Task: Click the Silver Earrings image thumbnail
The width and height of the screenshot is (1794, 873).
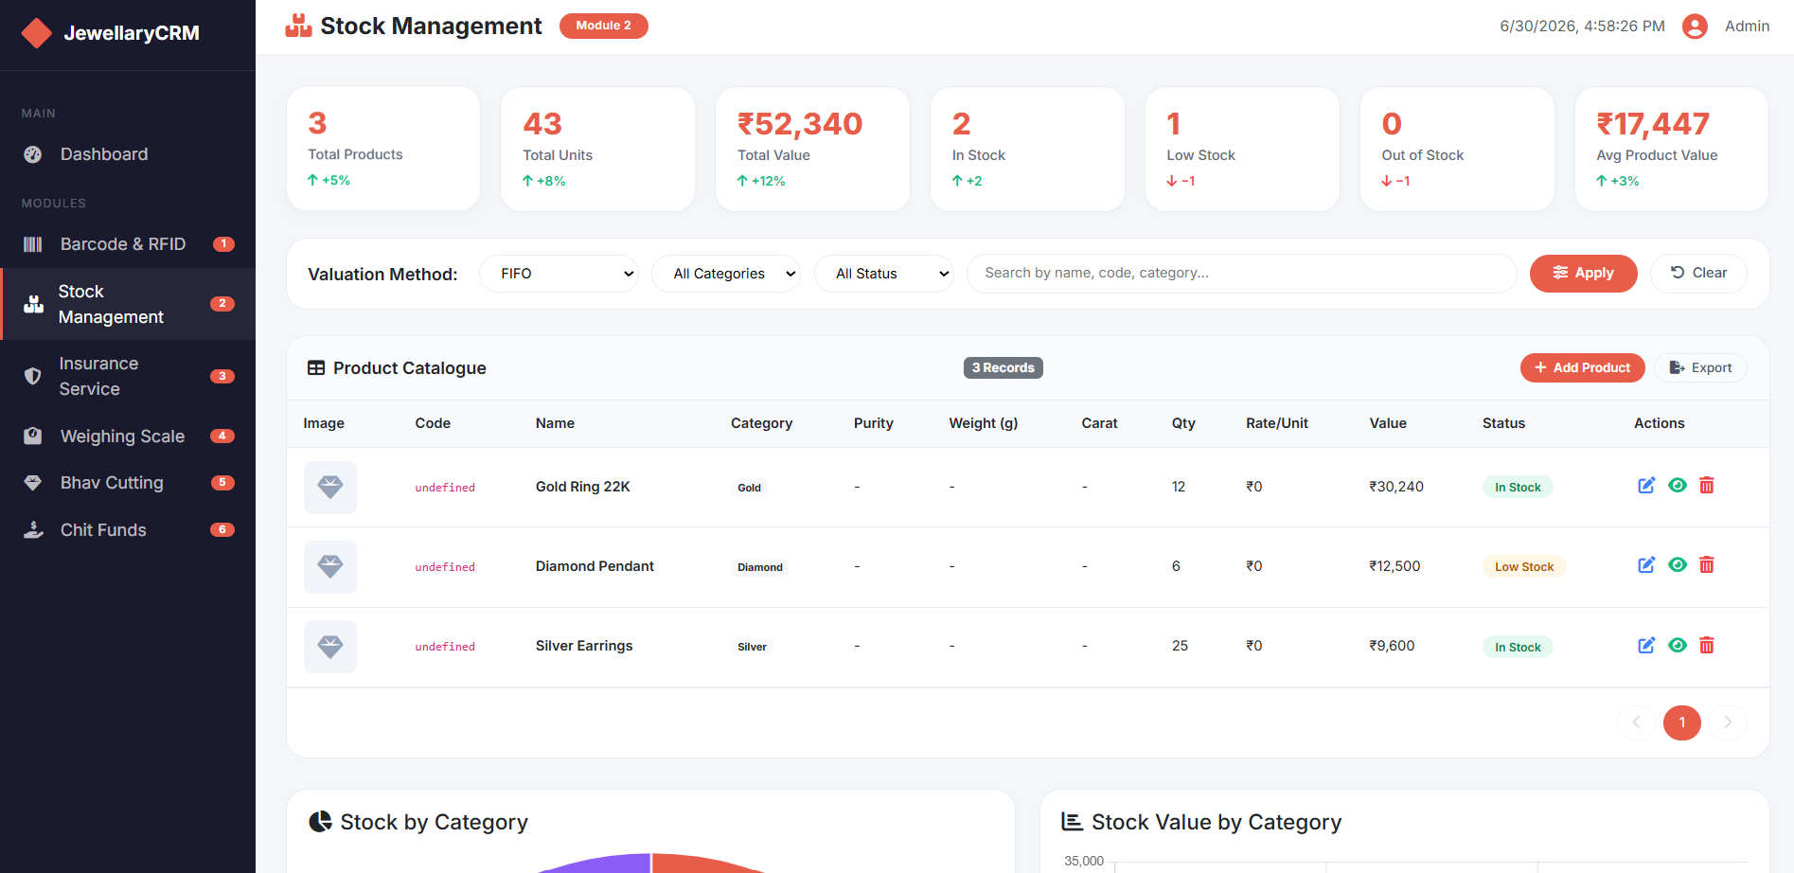Action: 330,647
